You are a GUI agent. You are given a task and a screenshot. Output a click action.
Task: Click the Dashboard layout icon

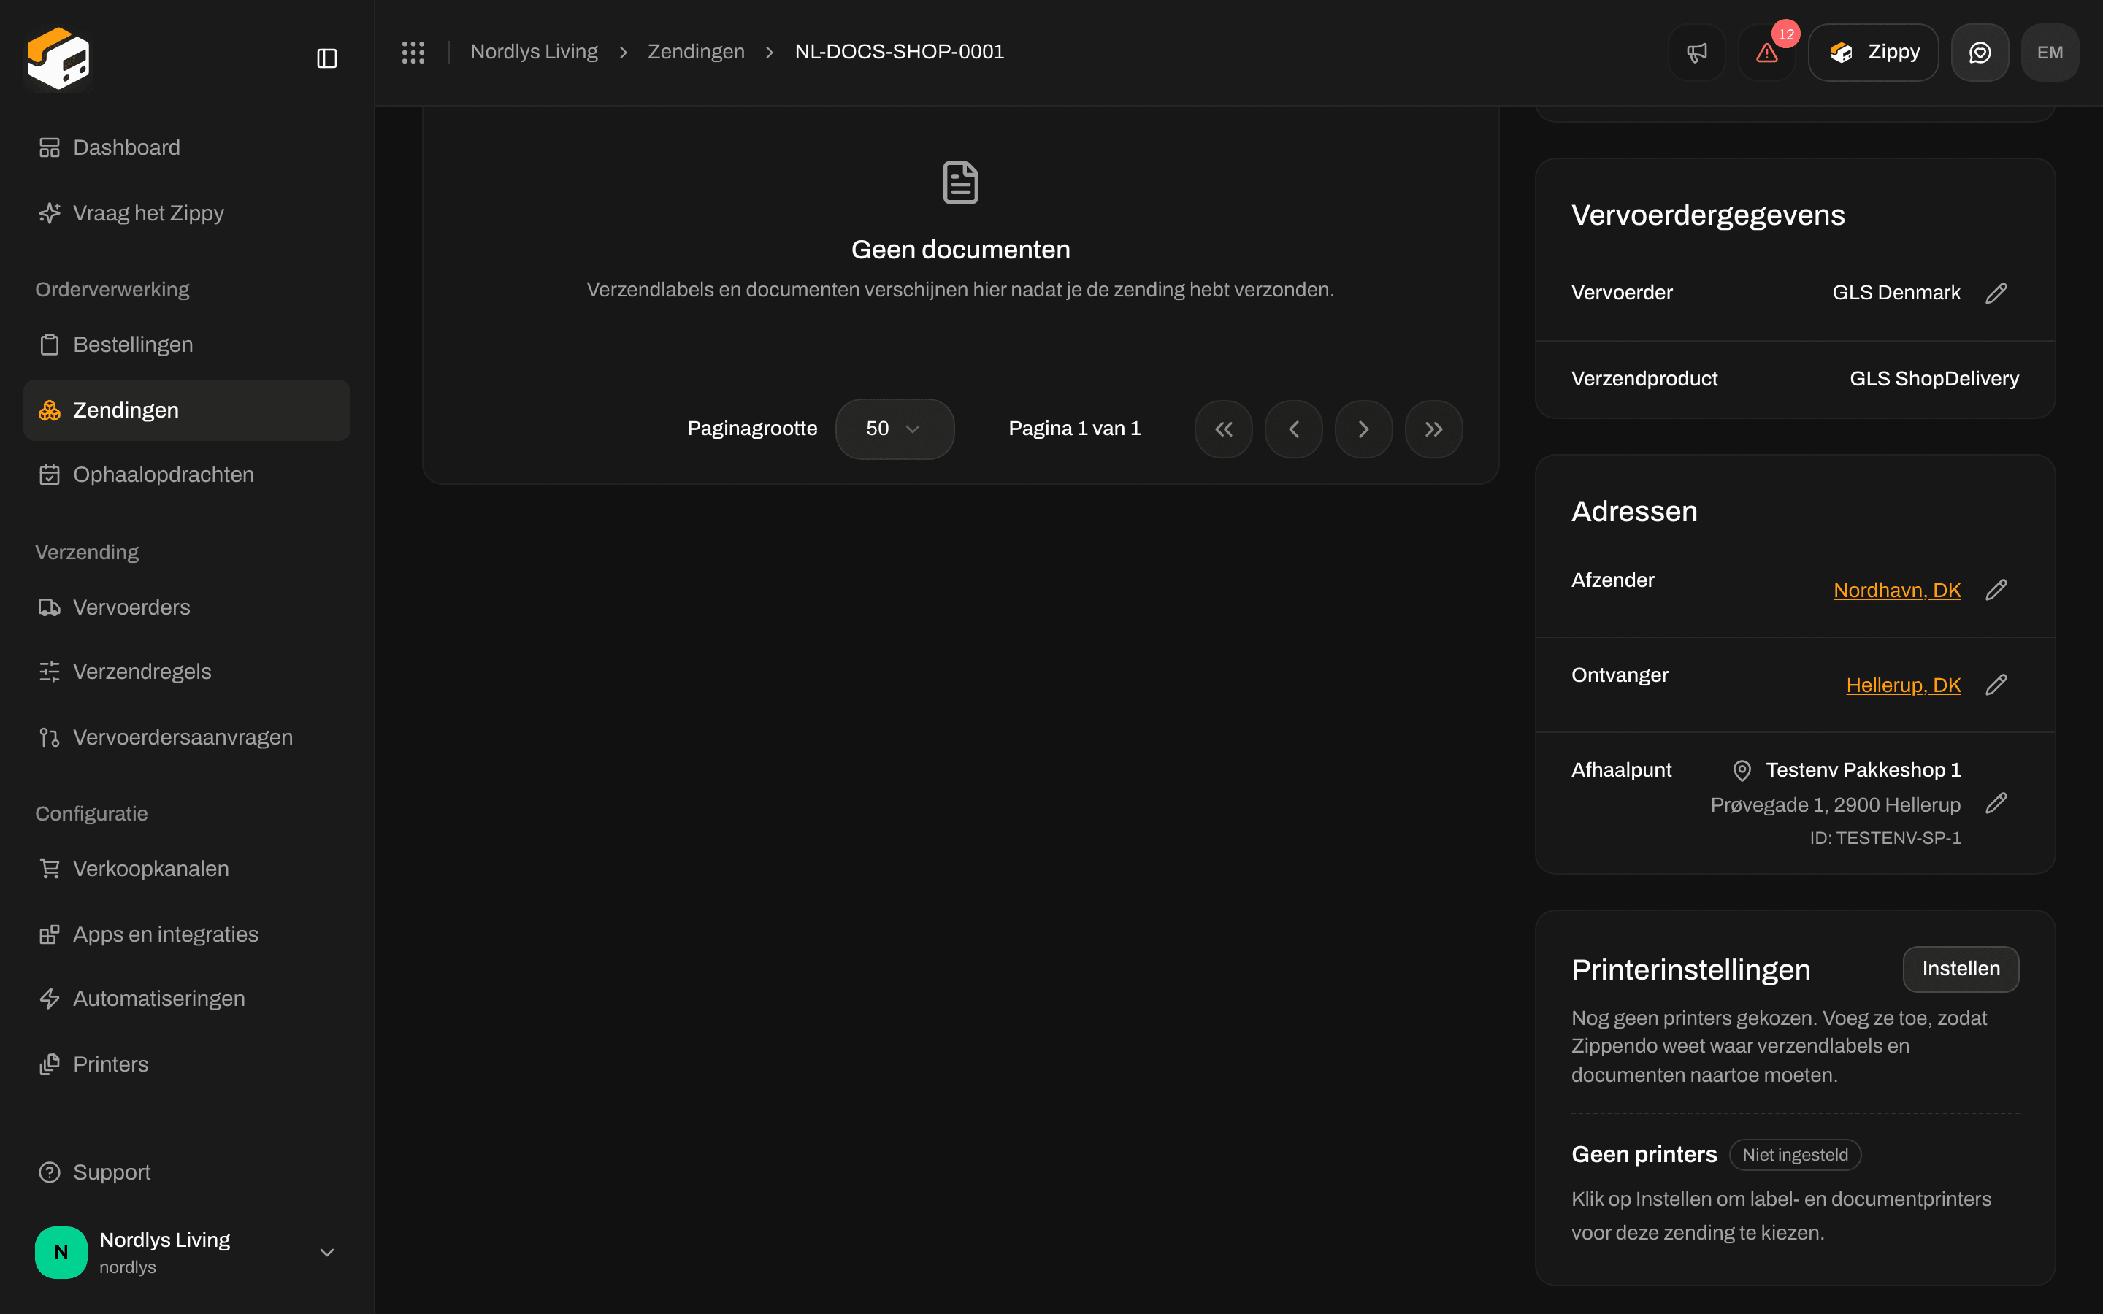[50, 147]
